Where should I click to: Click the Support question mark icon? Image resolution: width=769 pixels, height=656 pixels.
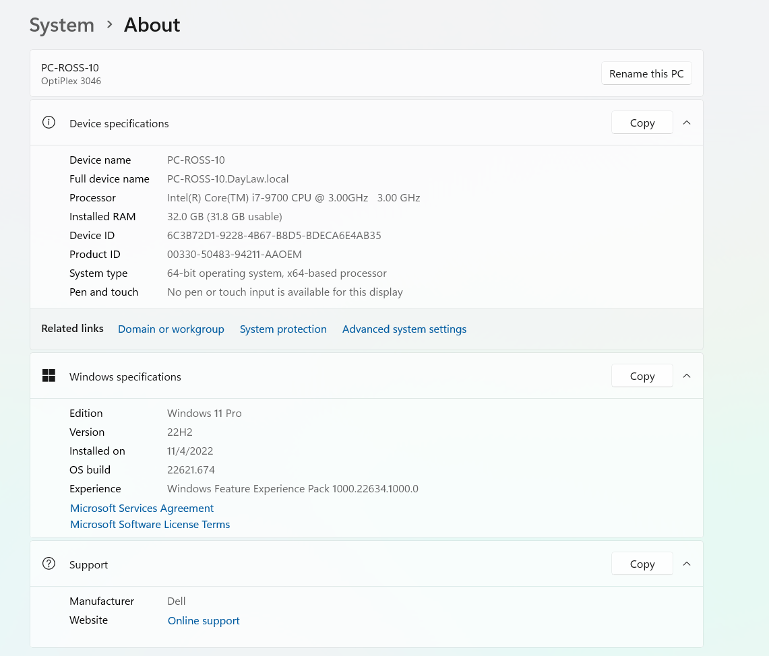[x=49, y=564]
